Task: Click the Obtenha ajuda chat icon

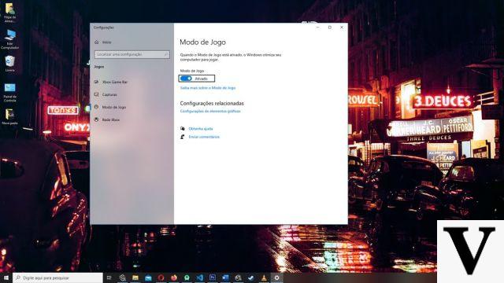Action: pyautogui.click(x=183, y=128)
